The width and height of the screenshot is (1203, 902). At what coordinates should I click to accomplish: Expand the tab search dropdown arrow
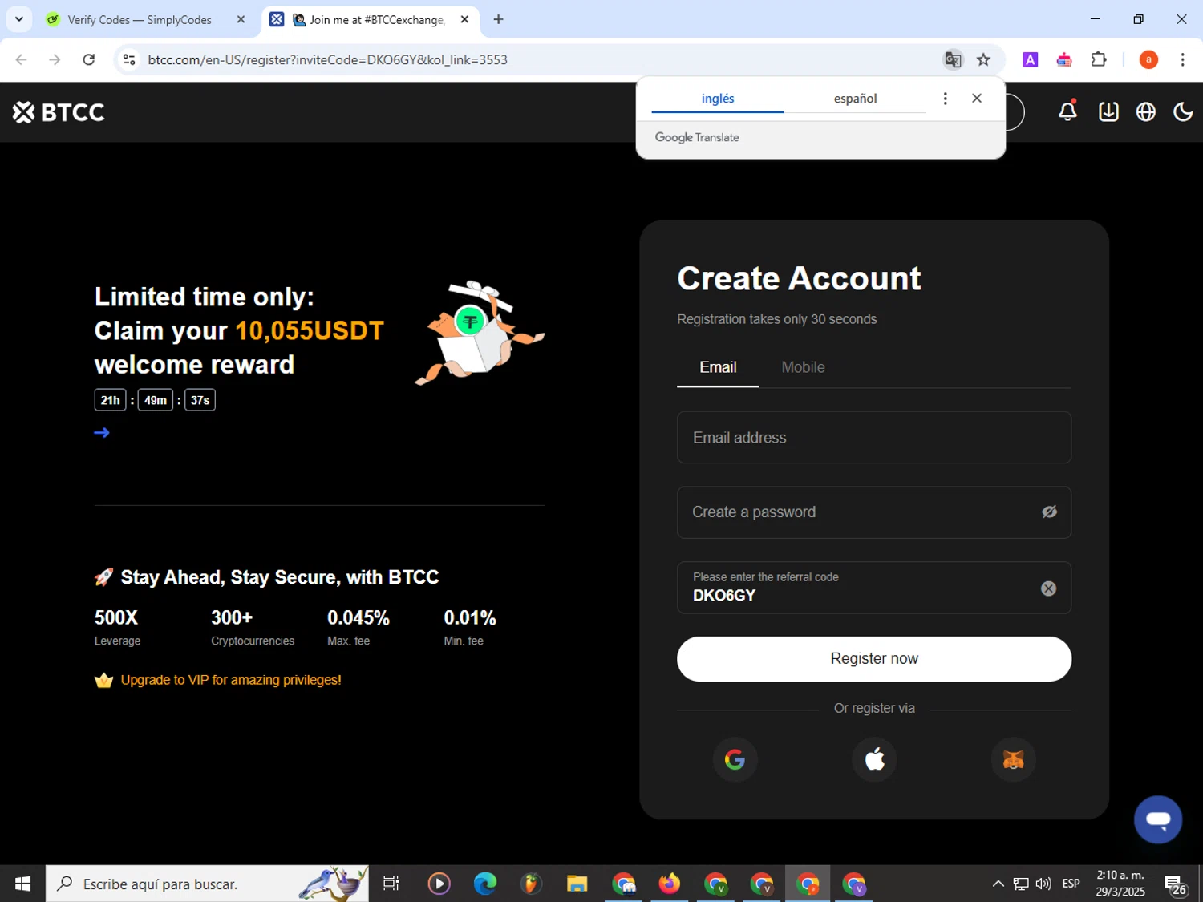click(x=18, y=19)
